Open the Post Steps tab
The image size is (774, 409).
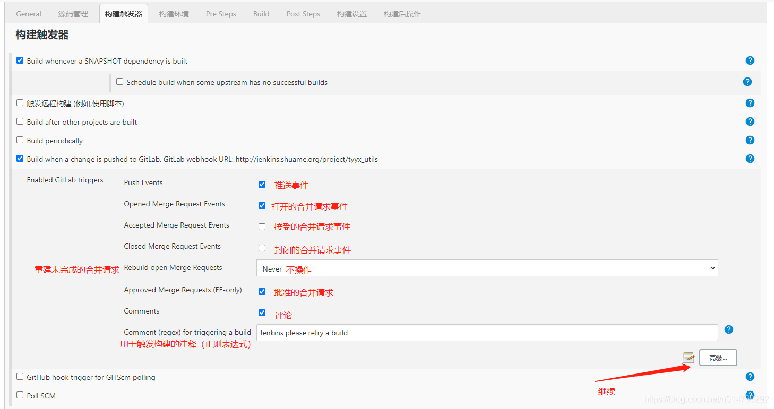pyautogui.click(x=303, y=14)
